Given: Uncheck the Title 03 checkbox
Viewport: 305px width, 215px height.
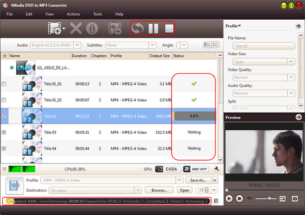Looking at the screenshot, I should pyautogui.click(x=5, y=132).
